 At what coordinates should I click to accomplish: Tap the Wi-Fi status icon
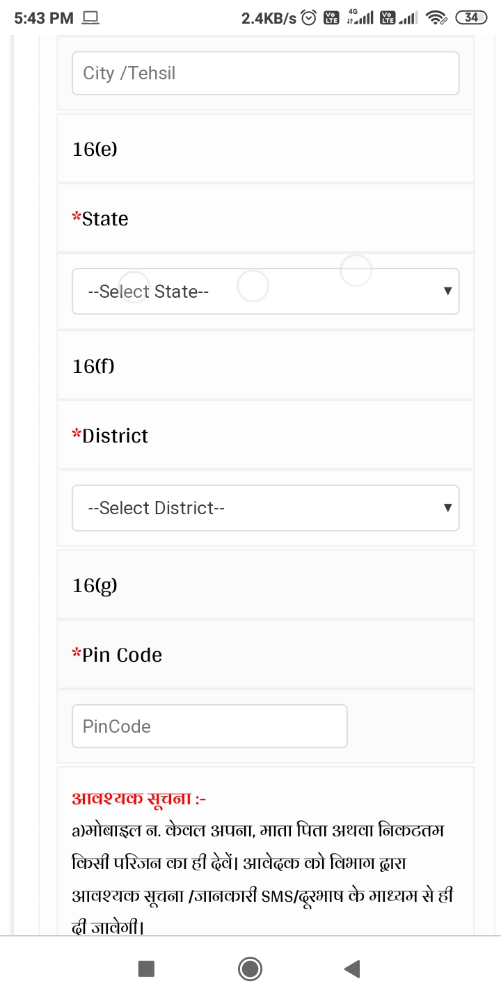click(x=436, y=18)
